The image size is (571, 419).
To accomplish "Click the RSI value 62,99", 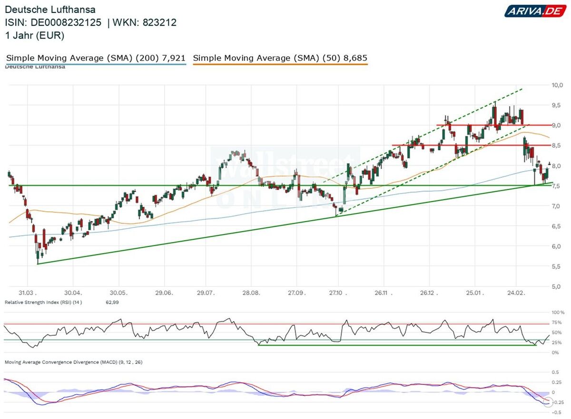I will click(x=110, y=302).
